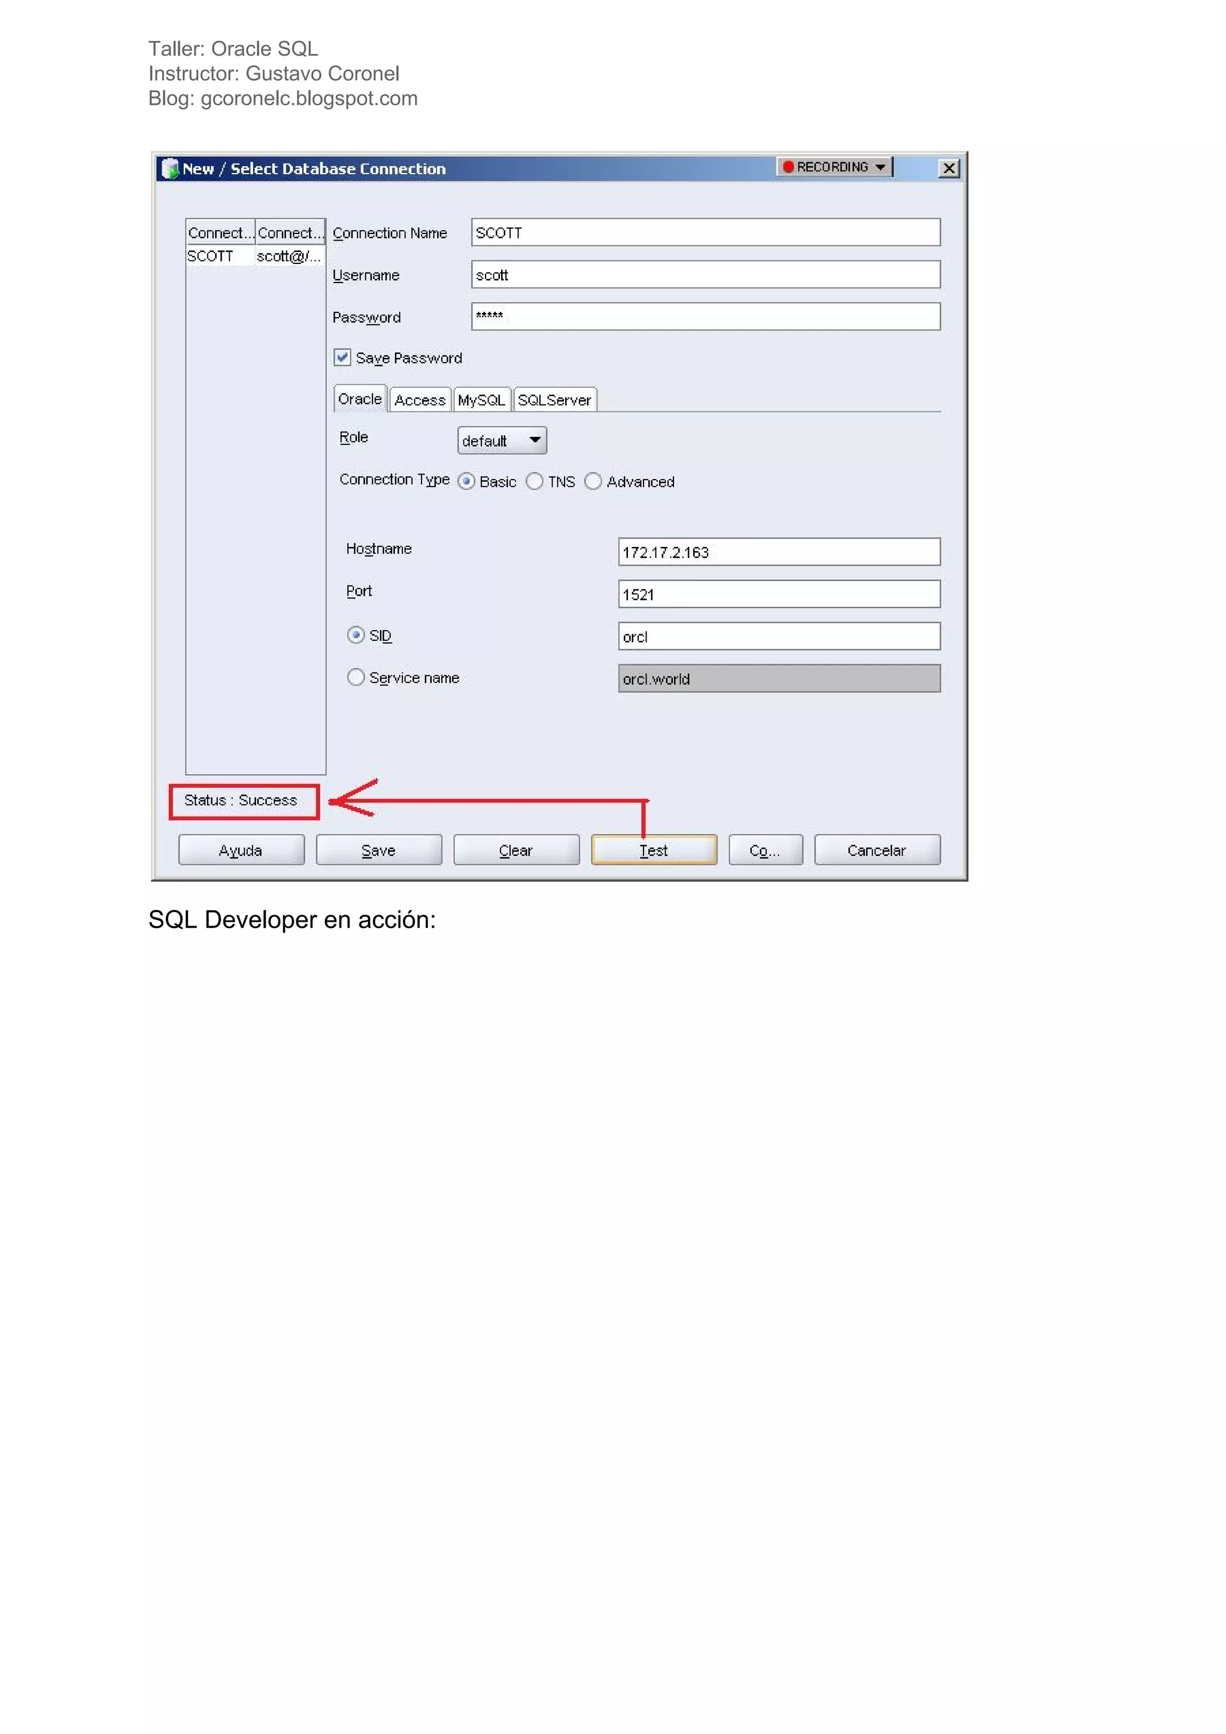Click the red RECORDING indicator dot
This screenshot has height=1734, width=1226.
(x=788, y=167)
